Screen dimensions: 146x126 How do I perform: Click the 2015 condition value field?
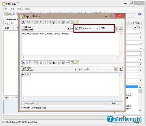[x=107, y=28]
